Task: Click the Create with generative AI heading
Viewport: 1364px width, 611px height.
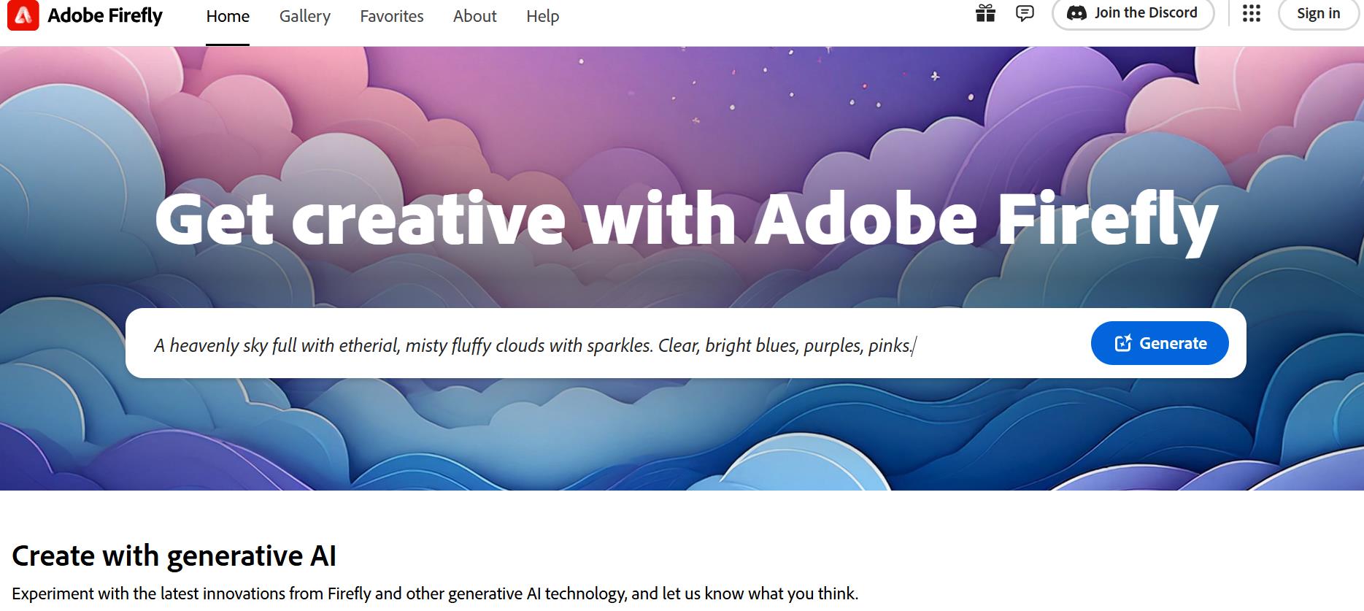Action: click(175, 556)
